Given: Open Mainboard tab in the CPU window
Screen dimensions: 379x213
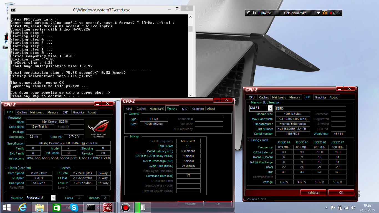Looking at the screenshot, I should coord(37,112).
